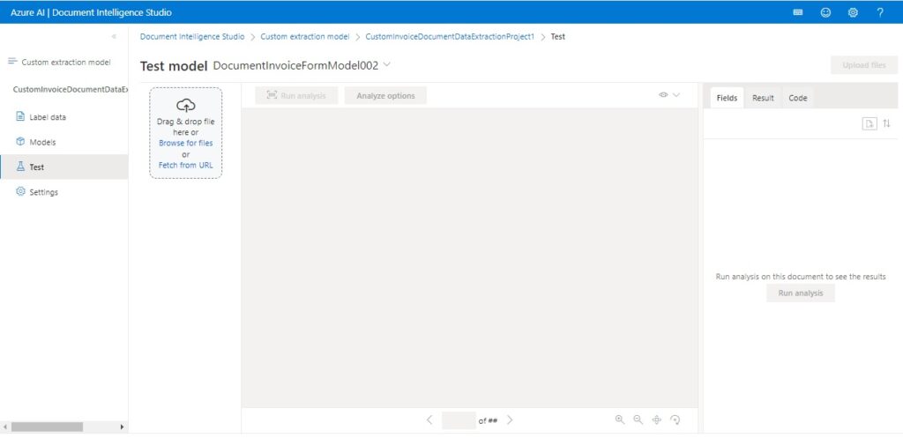The image size is (903, 438).
Task: Open keyboard shortcuts icon in header
Action: pos(798,12)
